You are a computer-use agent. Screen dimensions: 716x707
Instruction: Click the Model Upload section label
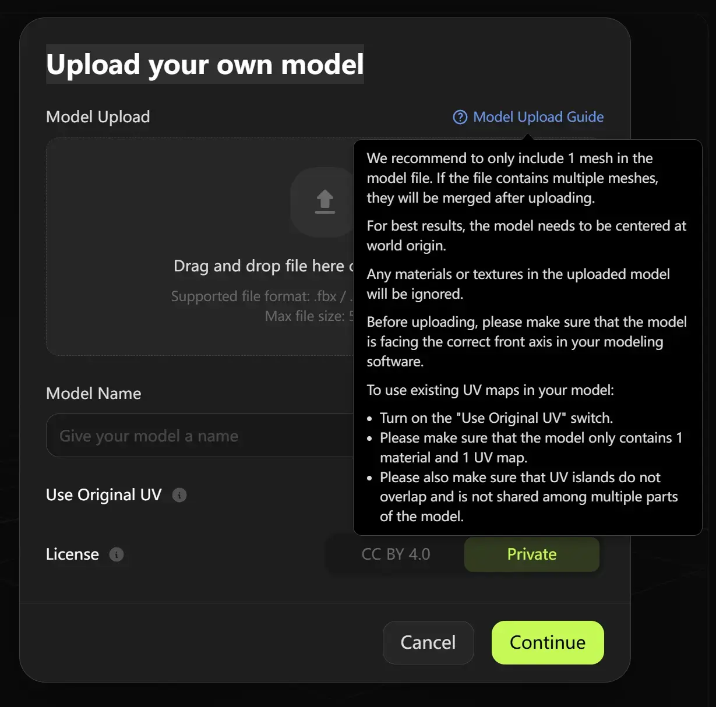(x=98, y=117)
